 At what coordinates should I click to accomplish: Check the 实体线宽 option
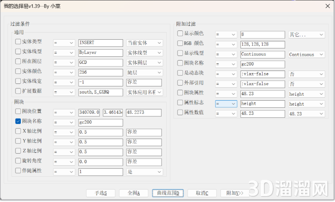[18, 81]
